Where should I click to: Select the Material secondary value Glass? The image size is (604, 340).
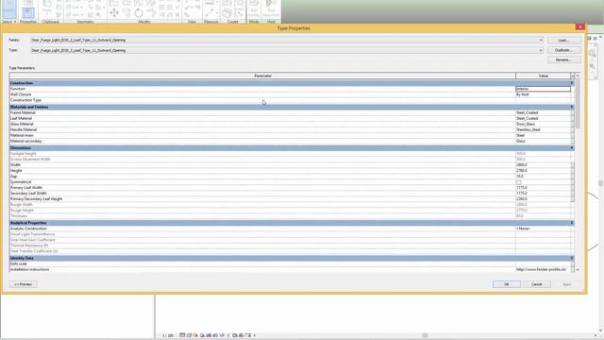click(544, 141)
